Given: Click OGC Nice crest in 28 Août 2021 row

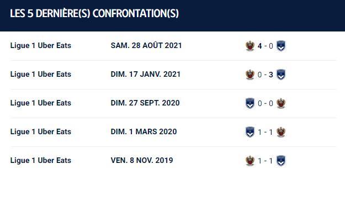Looking at the screenshot, I should (x=250, y=46).
